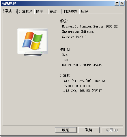Click the 取消 button
Image resolution: width=127 pixels, height=137 pixels.
pos(89,130)
